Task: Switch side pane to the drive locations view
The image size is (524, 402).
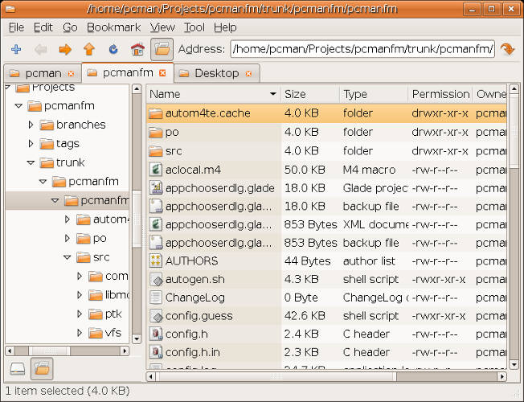Action: click(17, 368)
